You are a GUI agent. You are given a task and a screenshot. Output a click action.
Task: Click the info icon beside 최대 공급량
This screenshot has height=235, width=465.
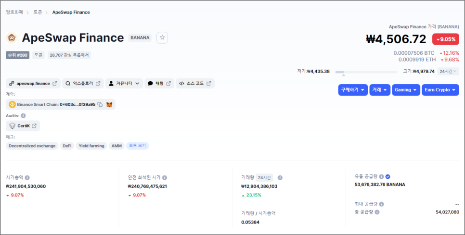click(381, 204)
